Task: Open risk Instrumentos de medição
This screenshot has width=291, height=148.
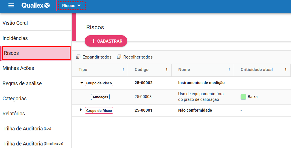Action: click(201, 83)
